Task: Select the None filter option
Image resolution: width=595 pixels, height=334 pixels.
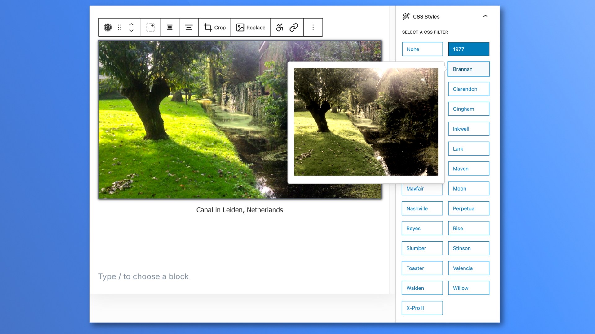Action: [422, 49]
